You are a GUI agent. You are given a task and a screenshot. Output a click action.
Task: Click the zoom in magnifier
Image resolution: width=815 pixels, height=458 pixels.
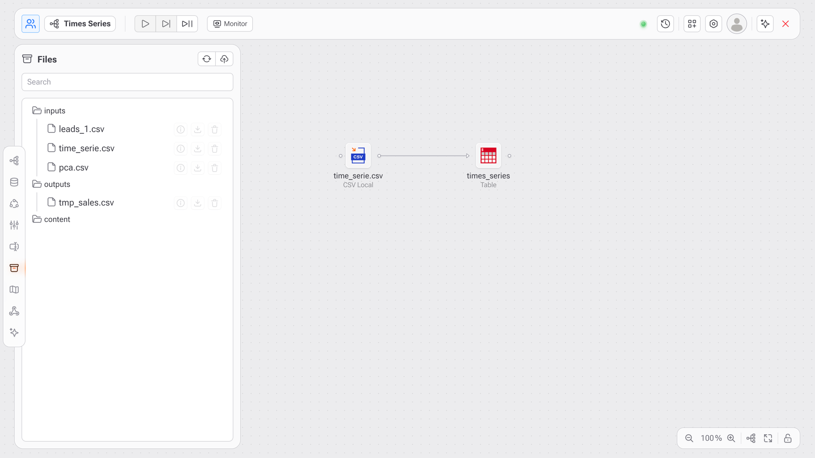[x=731, y=438]
